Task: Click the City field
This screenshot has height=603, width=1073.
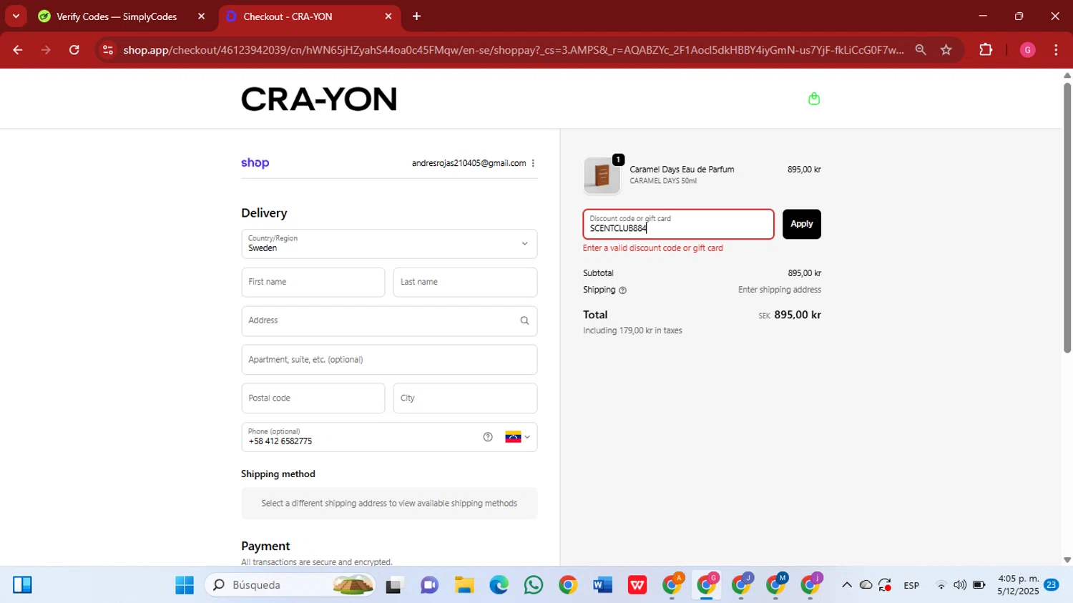Action: coord(465,398)
